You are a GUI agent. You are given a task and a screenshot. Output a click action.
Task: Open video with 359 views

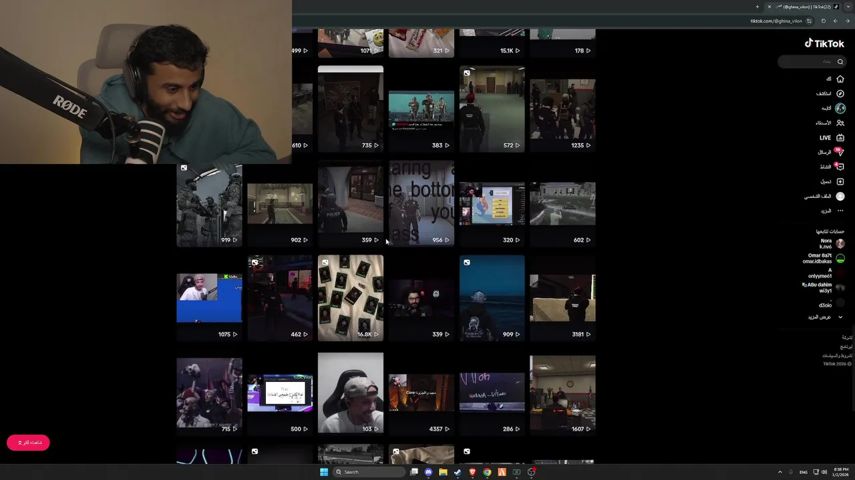351,203
